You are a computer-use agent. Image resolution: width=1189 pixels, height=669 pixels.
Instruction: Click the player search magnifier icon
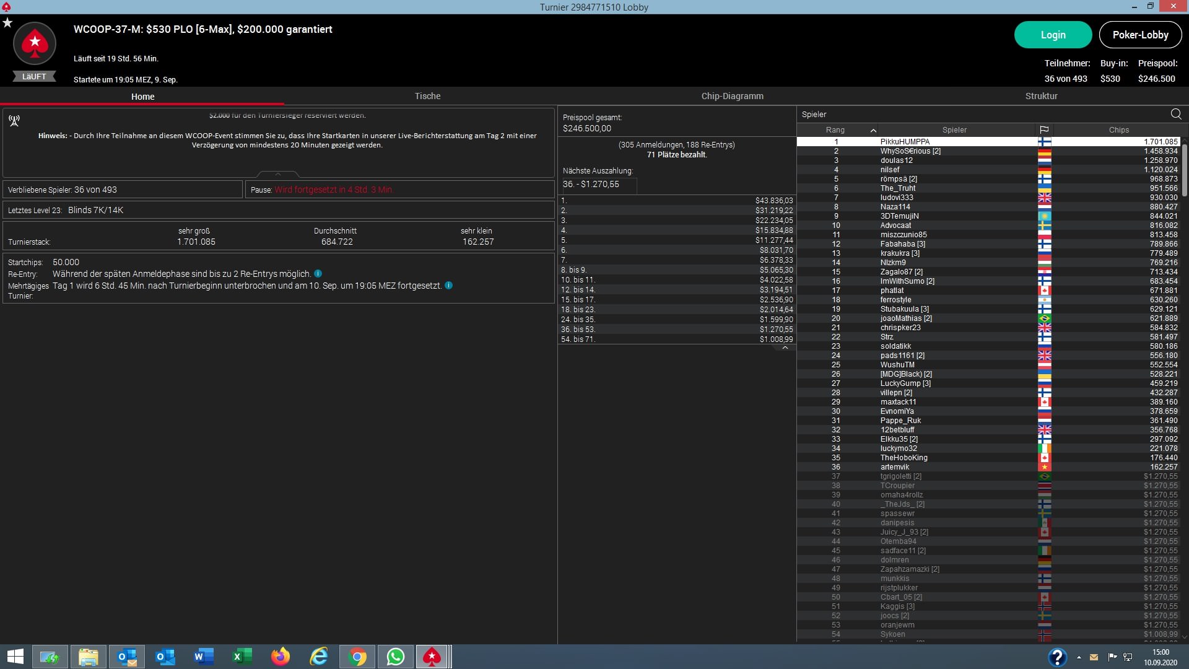pyautogui.click(x=1176, y=114)
